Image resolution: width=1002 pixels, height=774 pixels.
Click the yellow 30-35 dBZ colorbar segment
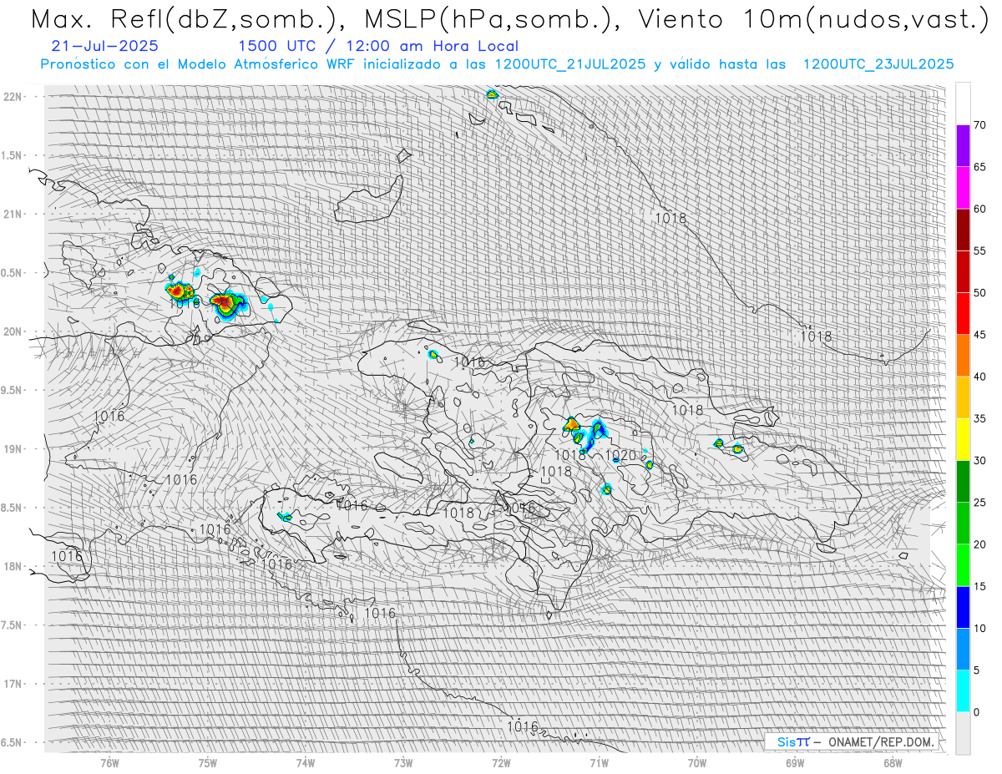963,439
